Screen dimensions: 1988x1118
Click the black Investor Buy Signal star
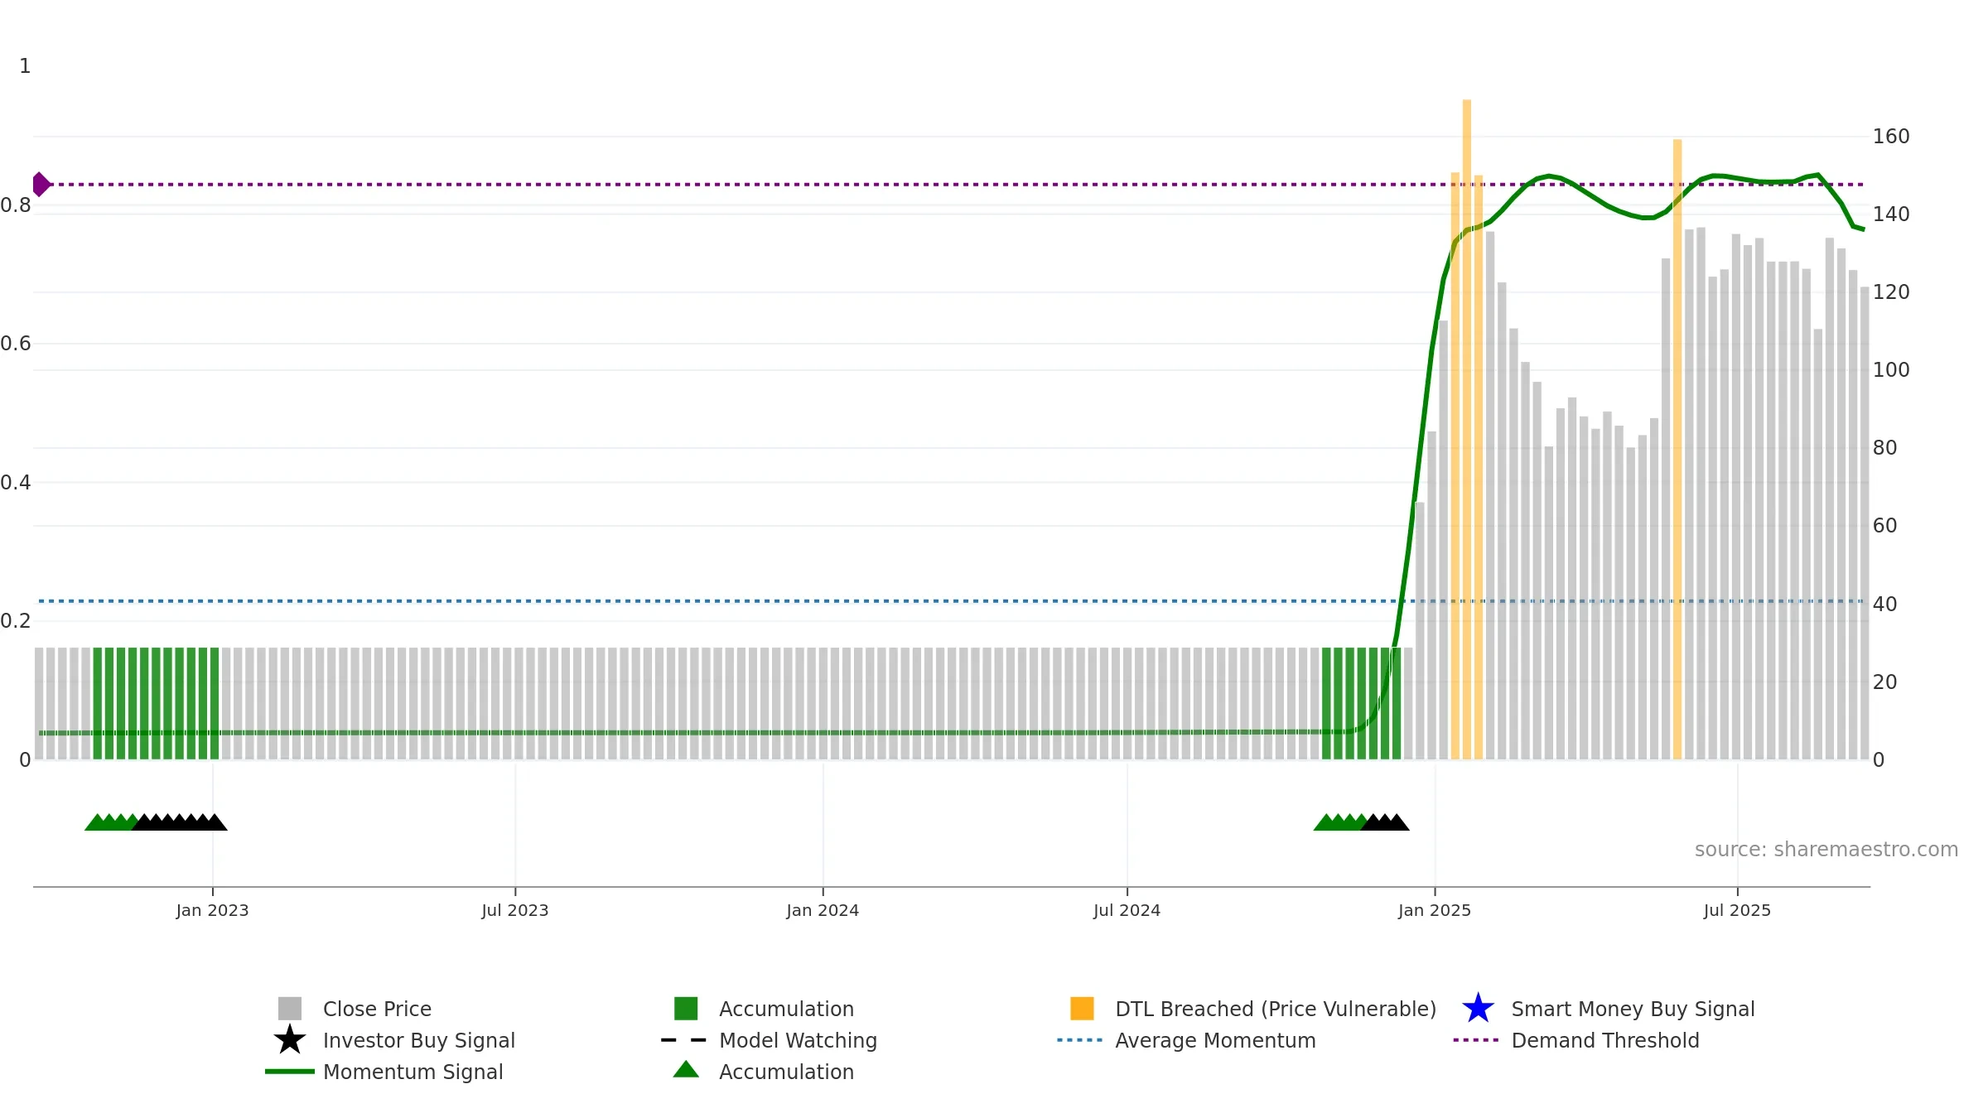tap(290, 1040)
